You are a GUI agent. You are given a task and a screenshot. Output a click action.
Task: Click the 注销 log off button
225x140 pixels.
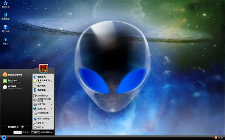pos(21,133)
